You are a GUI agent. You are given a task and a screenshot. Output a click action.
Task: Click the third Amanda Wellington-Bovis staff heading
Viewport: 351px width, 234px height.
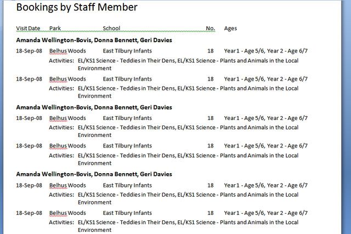pyautogui.click(x=94, y=174)
